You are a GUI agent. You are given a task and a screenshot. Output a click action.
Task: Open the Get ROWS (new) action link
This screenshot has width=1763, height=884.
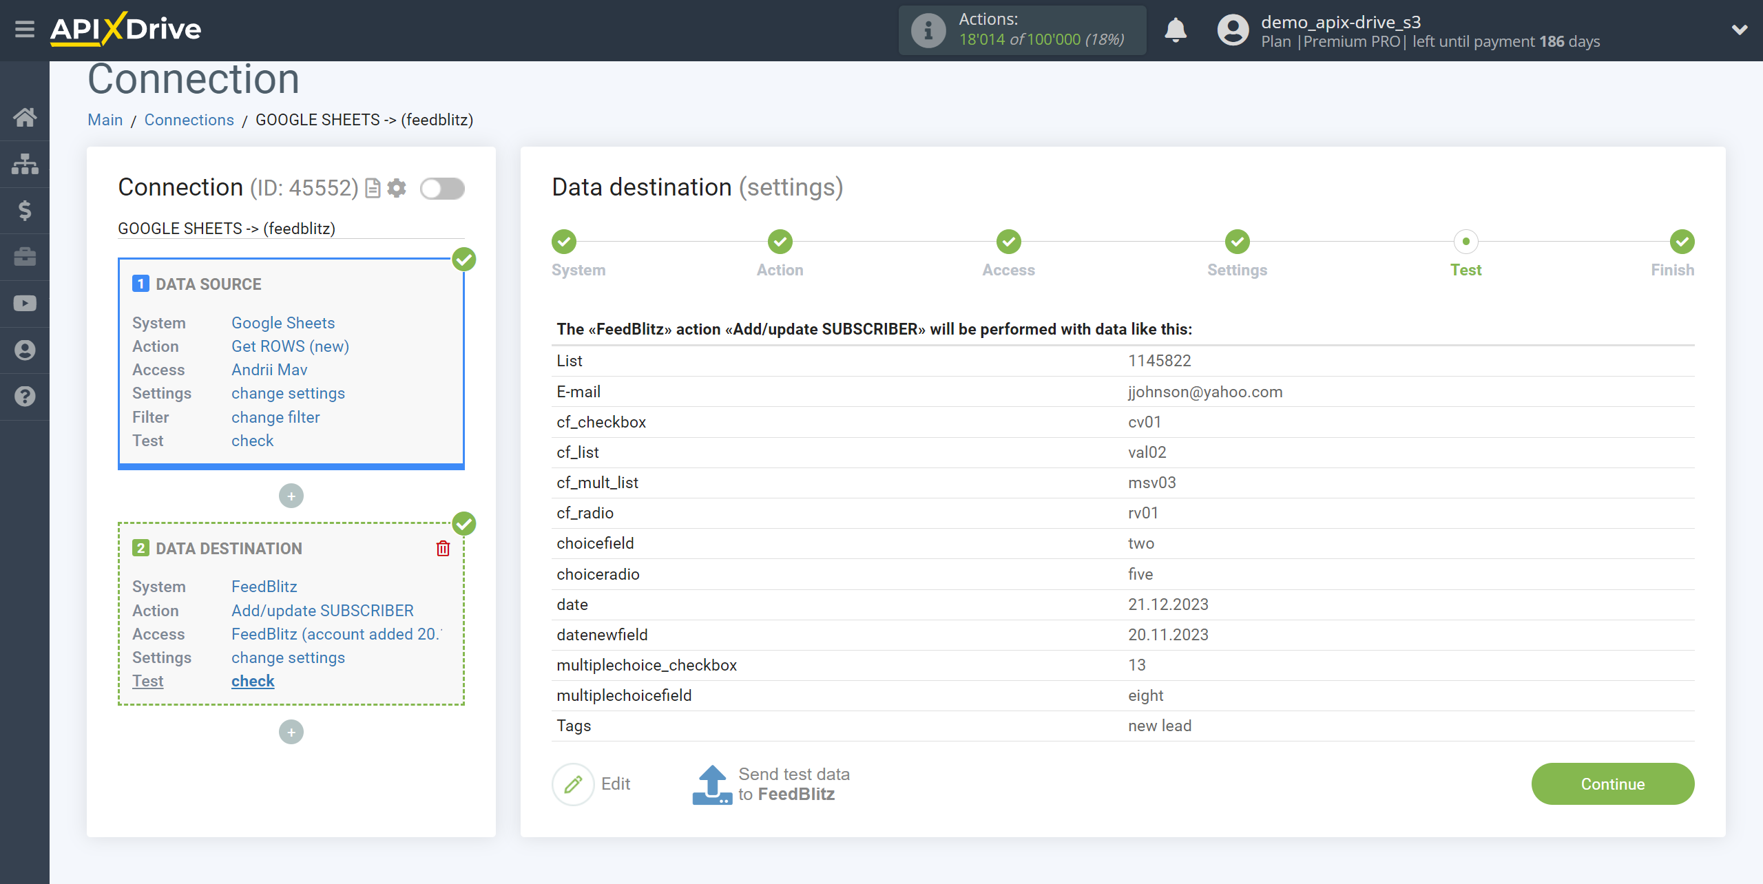[x=290, y=346]
